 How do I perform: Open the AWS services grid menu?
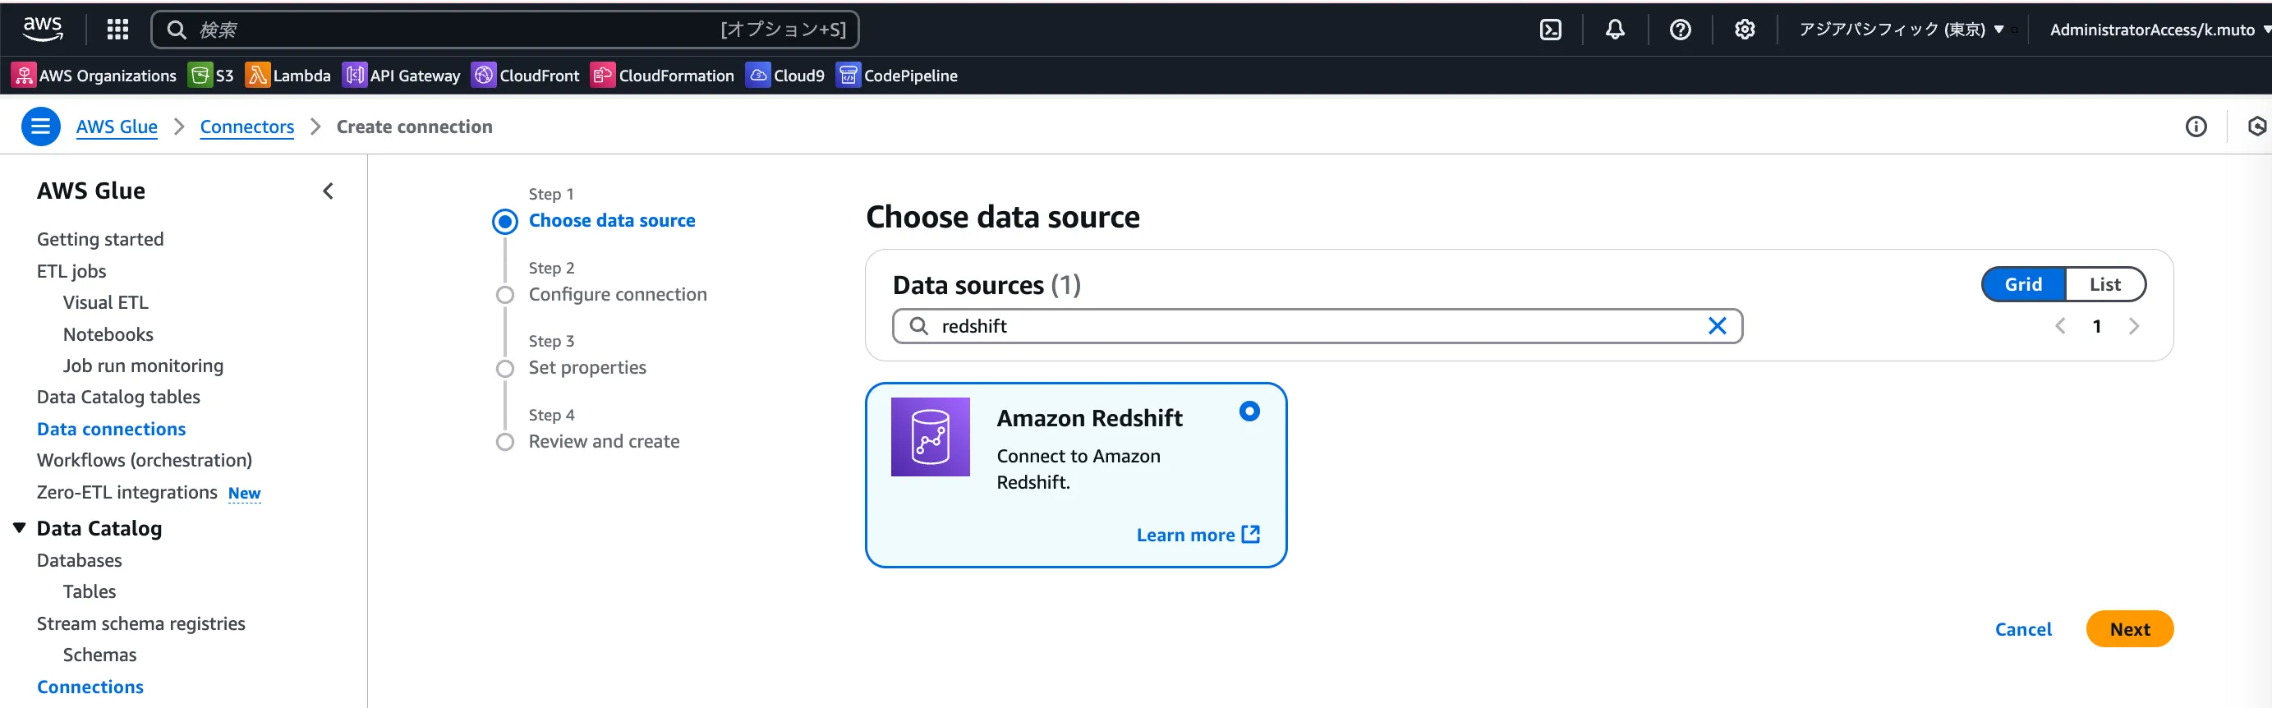(117, 29)
